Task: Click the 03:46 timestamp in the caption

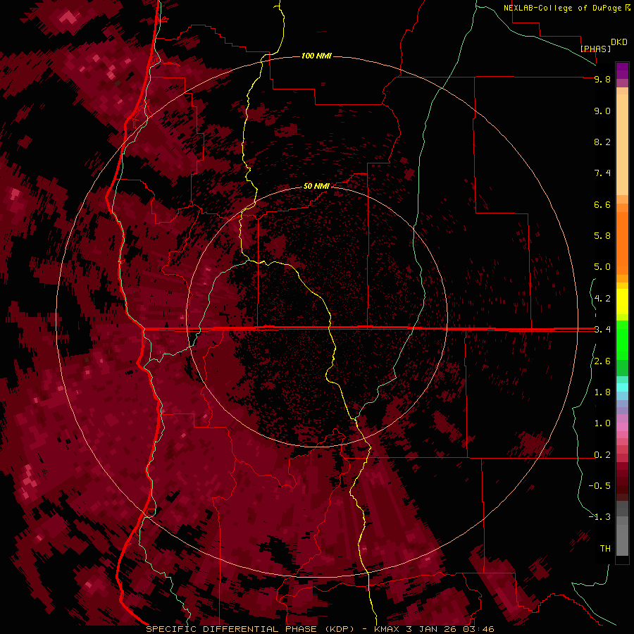Action: pos(480,629)
